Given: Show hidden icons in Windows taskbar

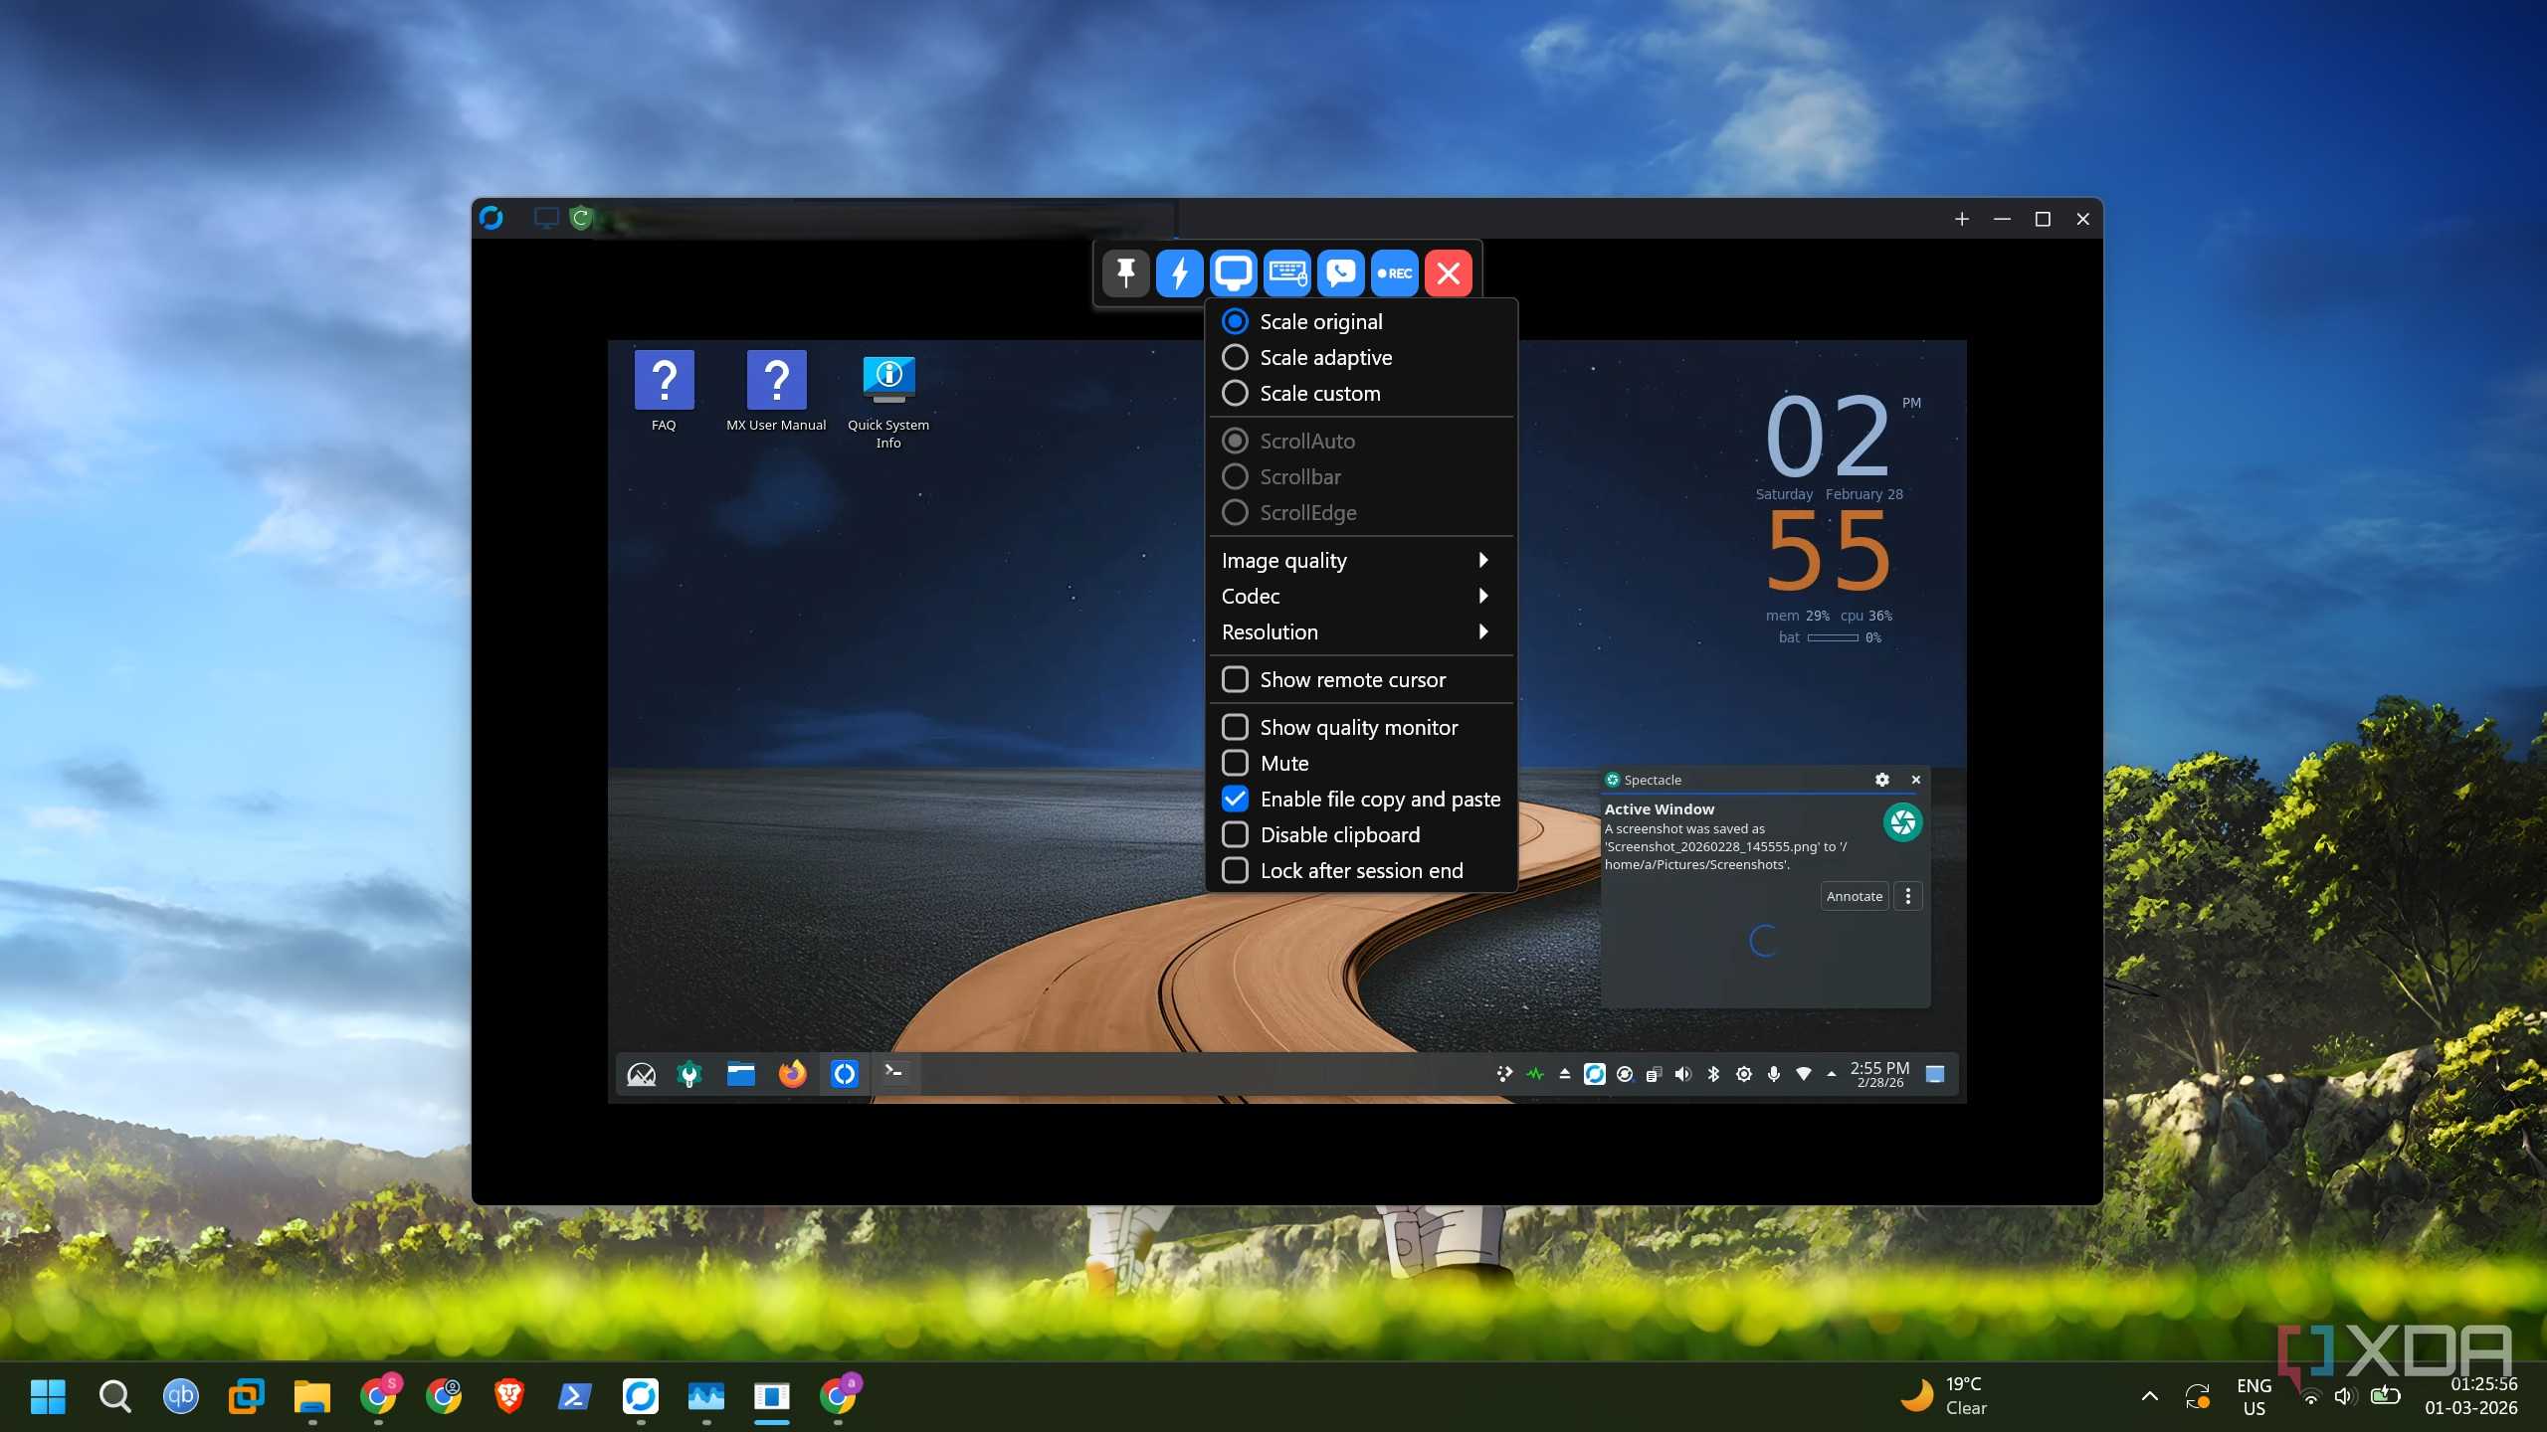Looking at the screenshot, I should 2150,1396.
